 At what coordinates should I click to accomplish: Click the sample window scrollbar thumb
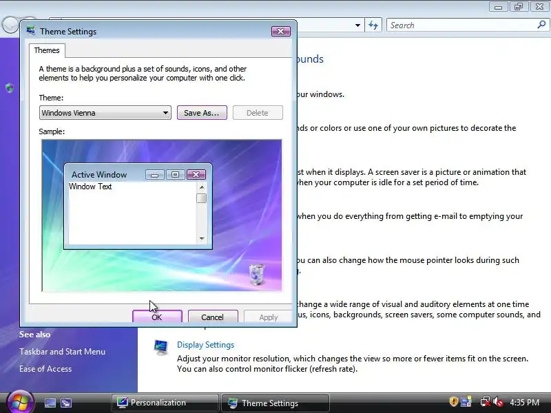[202, 198]
